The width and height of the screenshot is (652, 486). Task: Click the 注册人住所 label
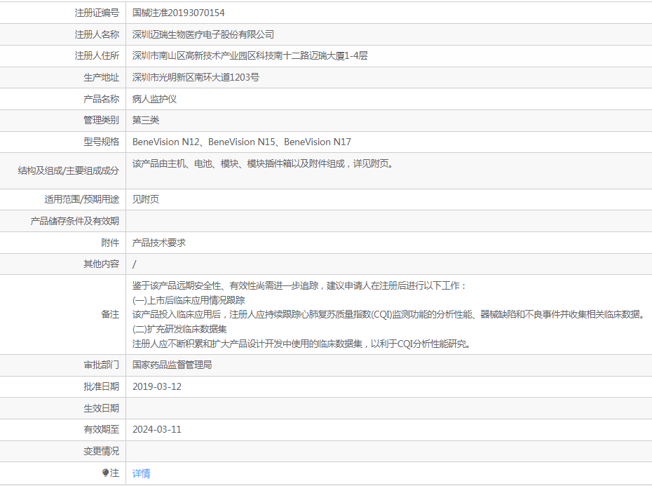[x=97, y=56]
